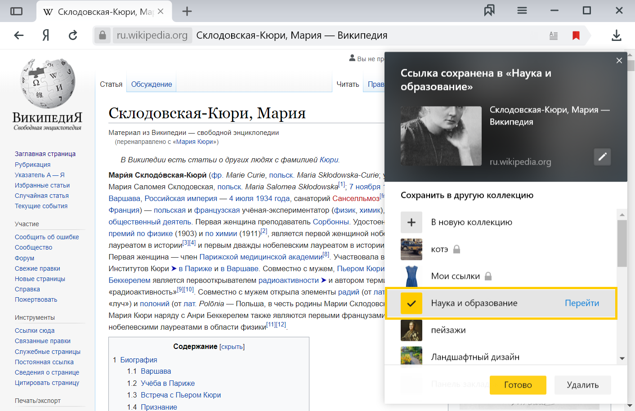Jump to Учёба в Париже section
The width and height of the screenshot is (635, 411).
point(168,383)
